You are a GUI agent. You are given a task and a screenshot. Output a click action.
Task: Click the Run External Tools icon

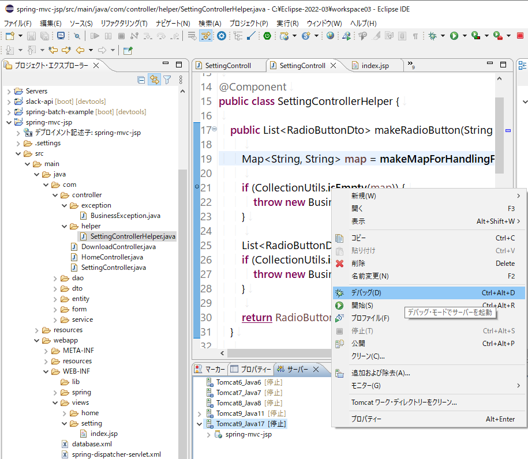[x=497, y=36]
